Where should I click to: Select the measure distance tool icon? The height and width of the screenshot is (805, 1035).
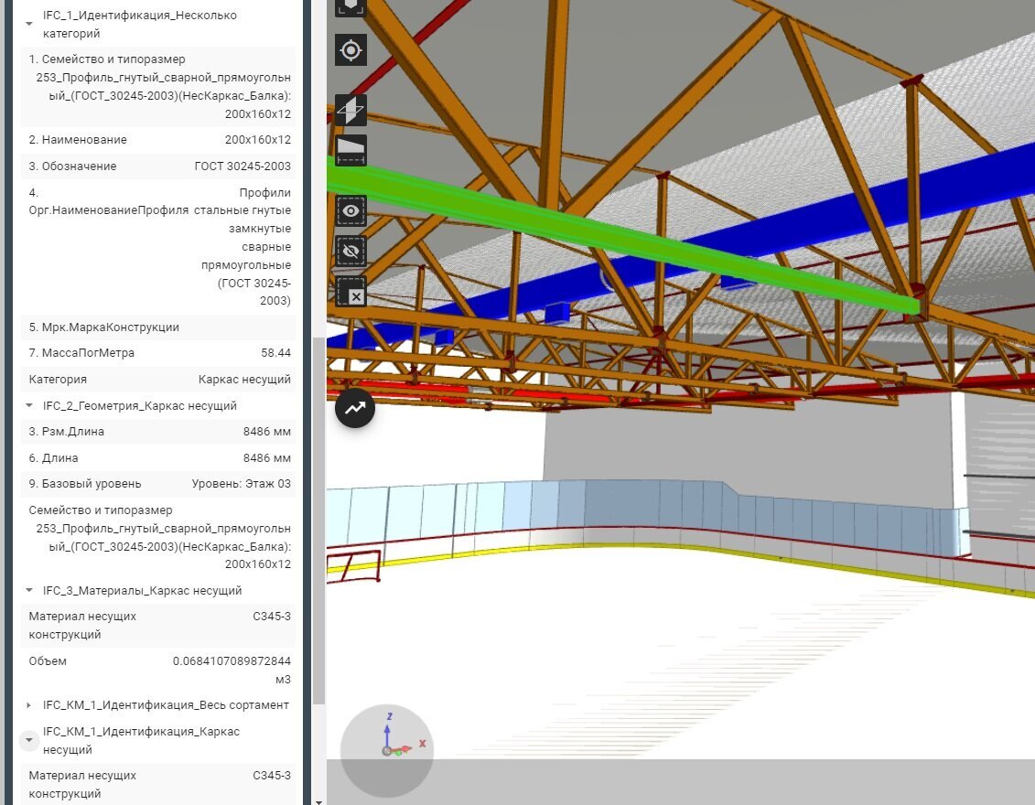point(350,150)
